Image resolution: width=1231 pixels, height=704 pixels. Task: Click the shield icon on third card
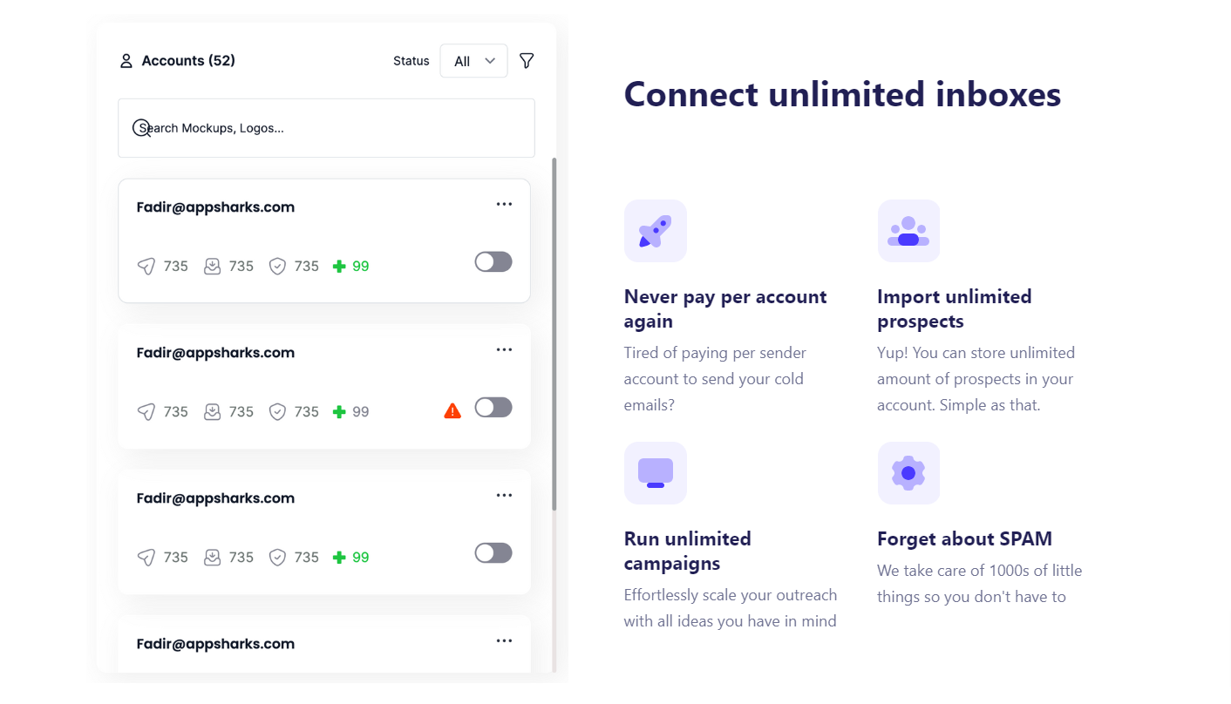point(277,558)
